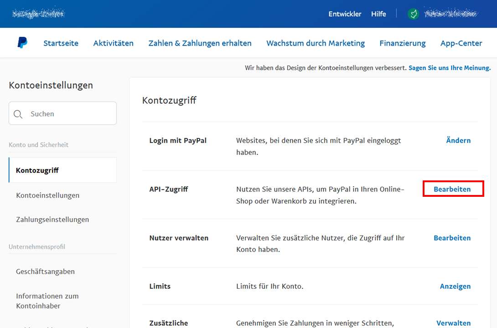Open the Finanzierung menu item

coord(403,43)
